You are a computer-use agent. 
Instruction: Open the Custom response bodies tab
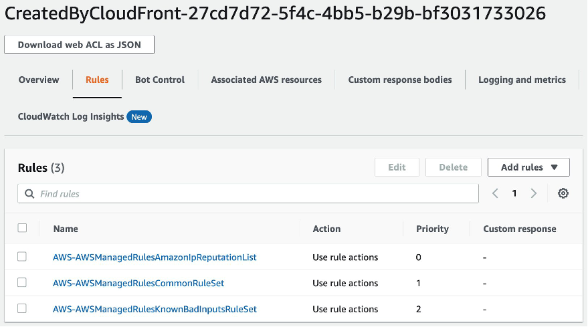400,80
